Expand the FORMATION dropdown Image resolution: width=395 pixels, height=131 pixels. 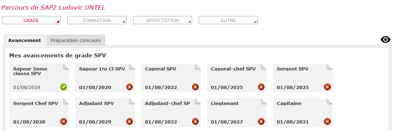pyautogui.click(x=97, y=20)
